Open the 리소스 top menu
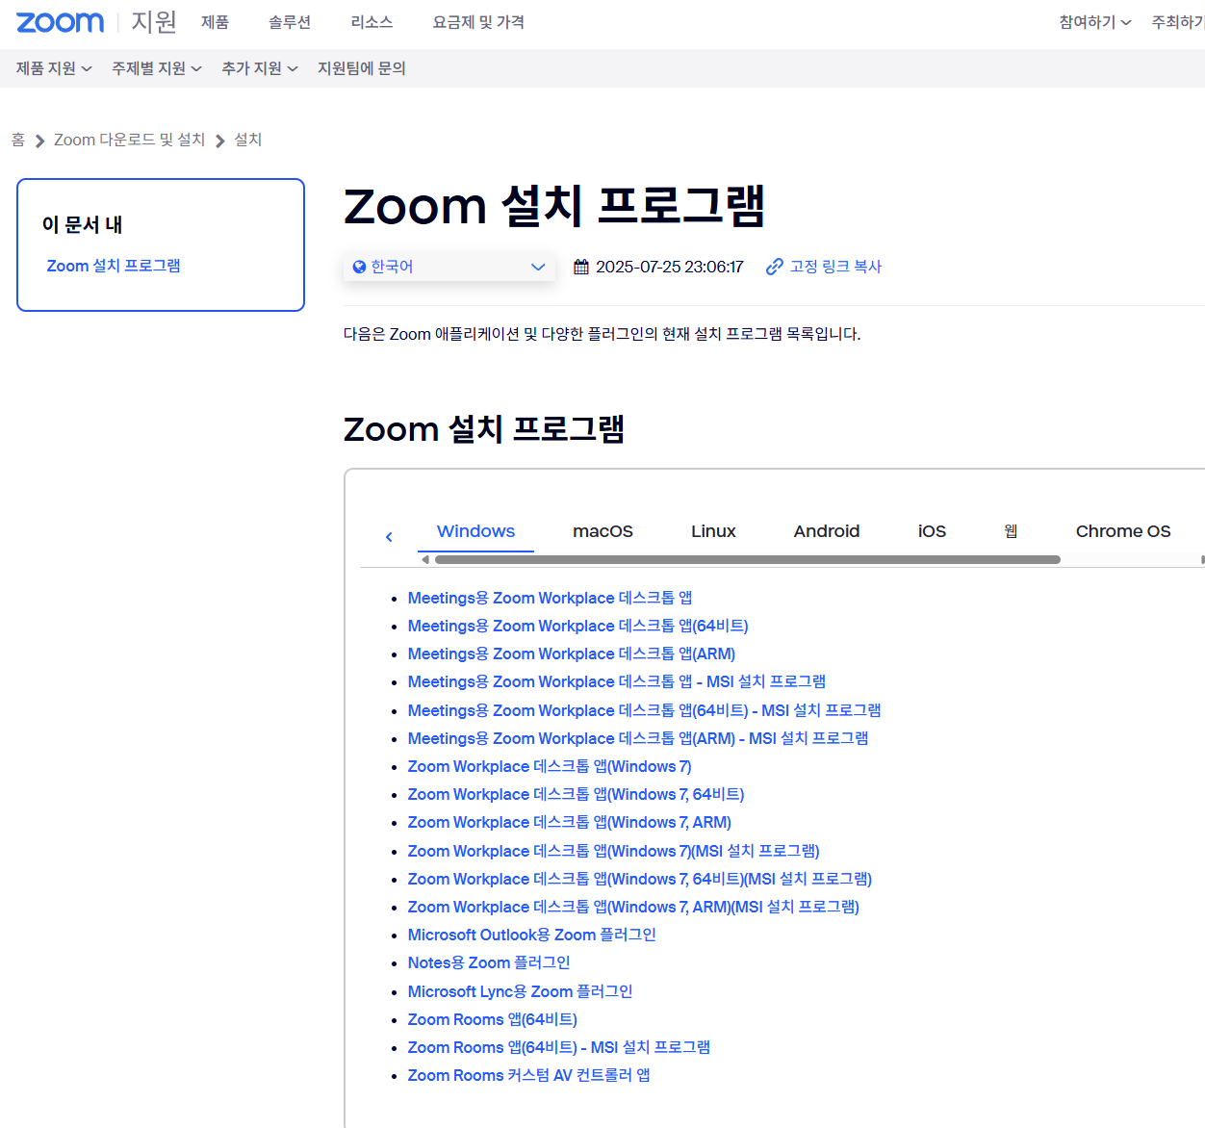 (x=372, y=22)
